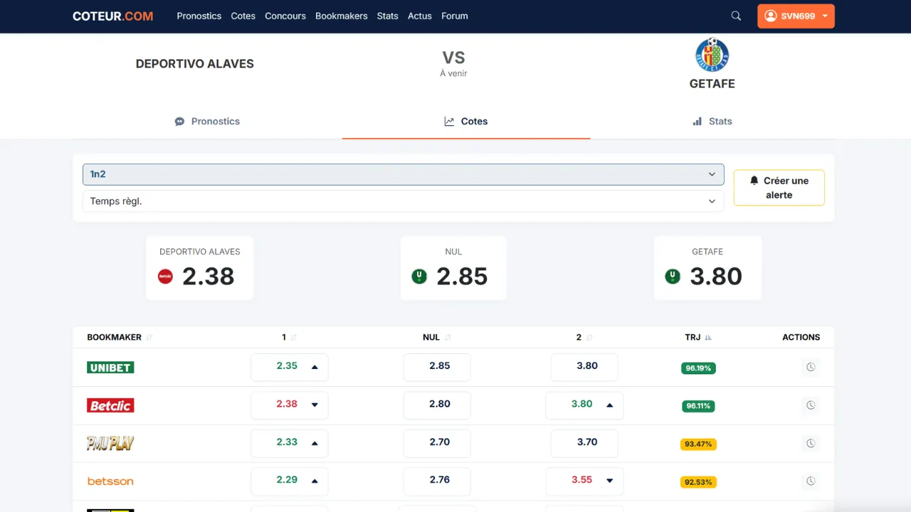The image size is (911, 512).
Task: Sort table by column 2 arrows
Action: click(x=589, y=338)
